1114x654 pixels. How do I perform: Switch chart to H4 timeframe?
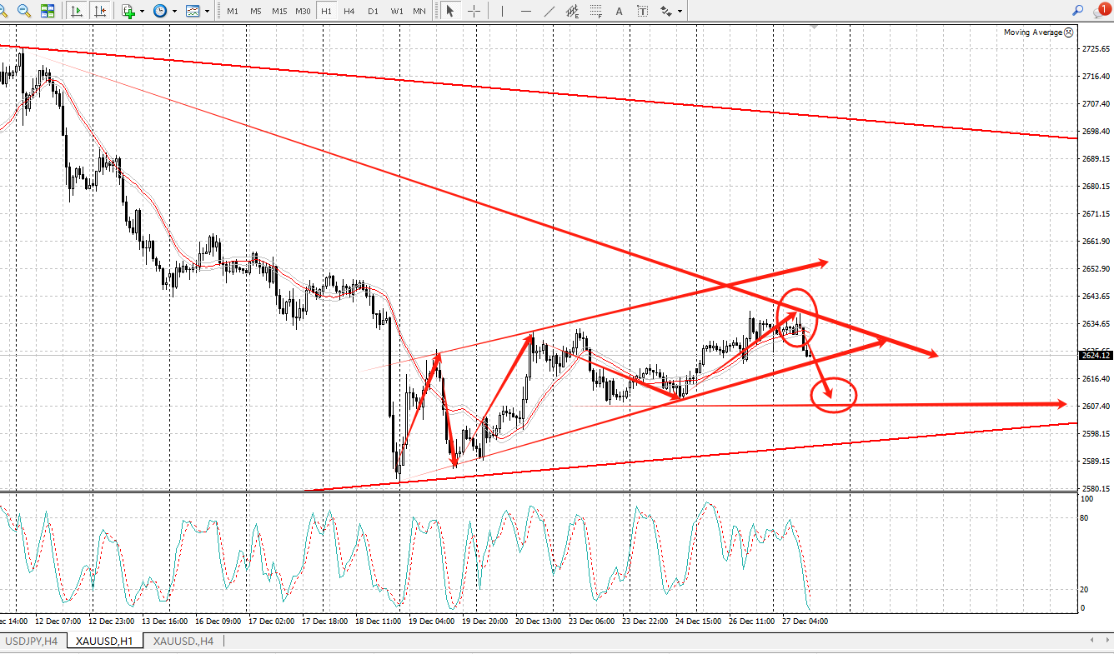(x=349, y=12)
